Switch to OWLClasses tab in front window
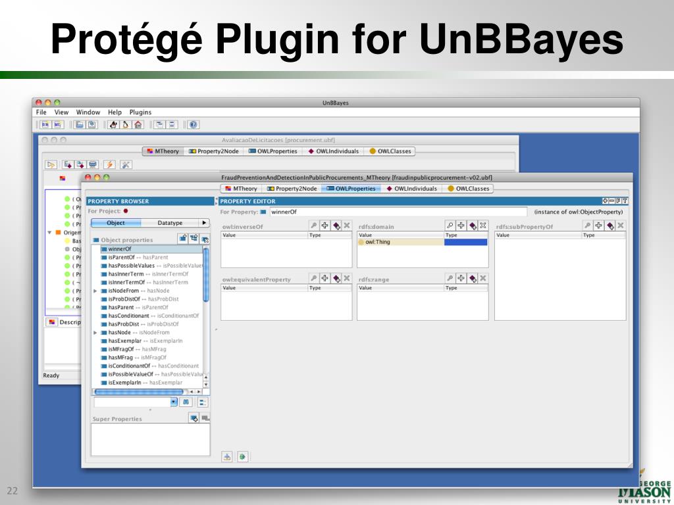674x505 pixels. pos(469,189)
